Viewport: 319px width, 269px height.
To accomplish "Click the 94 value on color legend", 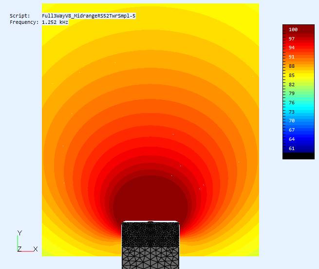I will 292,48.
